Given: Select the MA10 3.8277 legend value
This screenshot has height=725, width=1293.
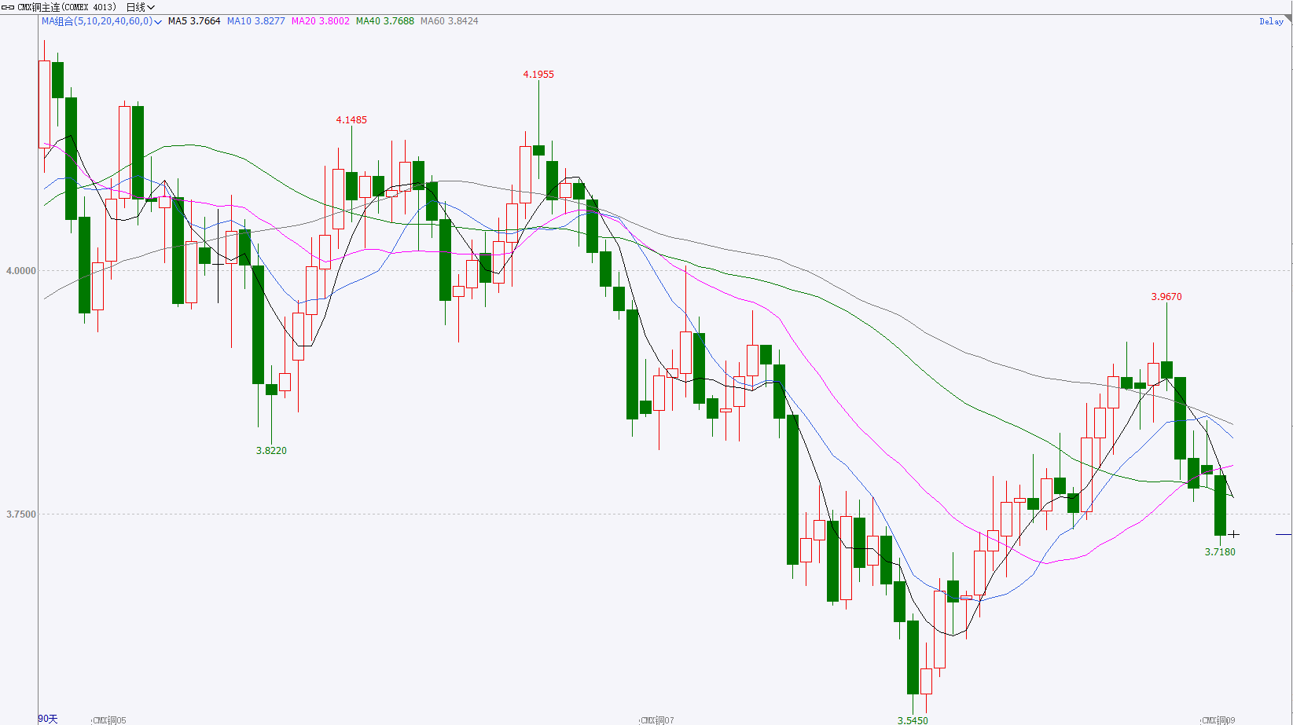Looking at the screenshot, I should coord(256,21).
